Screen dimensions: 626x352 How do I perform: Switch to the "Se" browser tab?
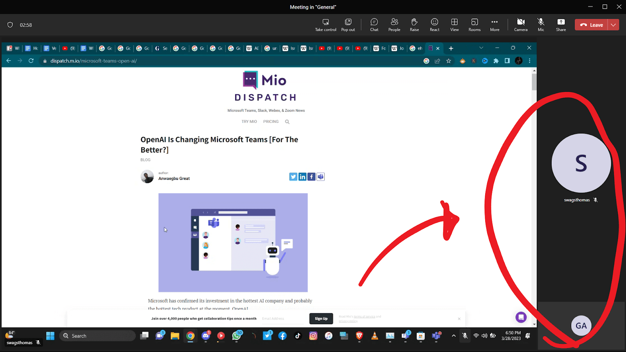click(161, 48)
